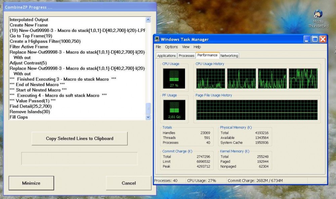This screenshot has width=336, height=199.
Task: Switch to the Processes tab
Action: click(186, 56)
